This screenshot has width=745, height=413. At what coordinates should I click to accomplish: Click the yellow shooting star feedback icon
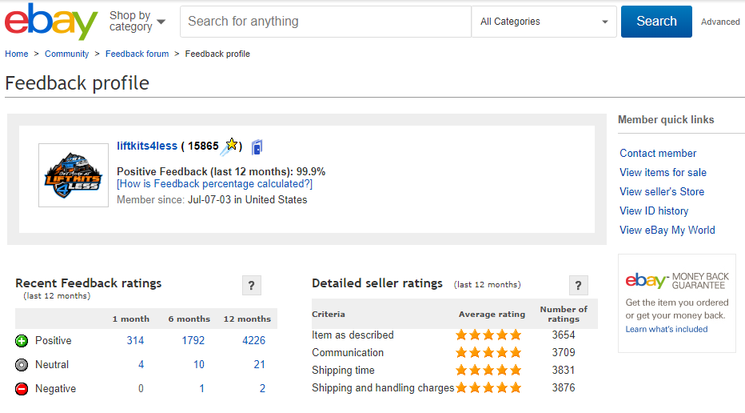coord(229,146)
